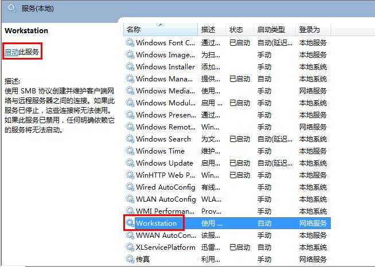Click 自动(延迟... startup type for Windows Update

point(275,163)
